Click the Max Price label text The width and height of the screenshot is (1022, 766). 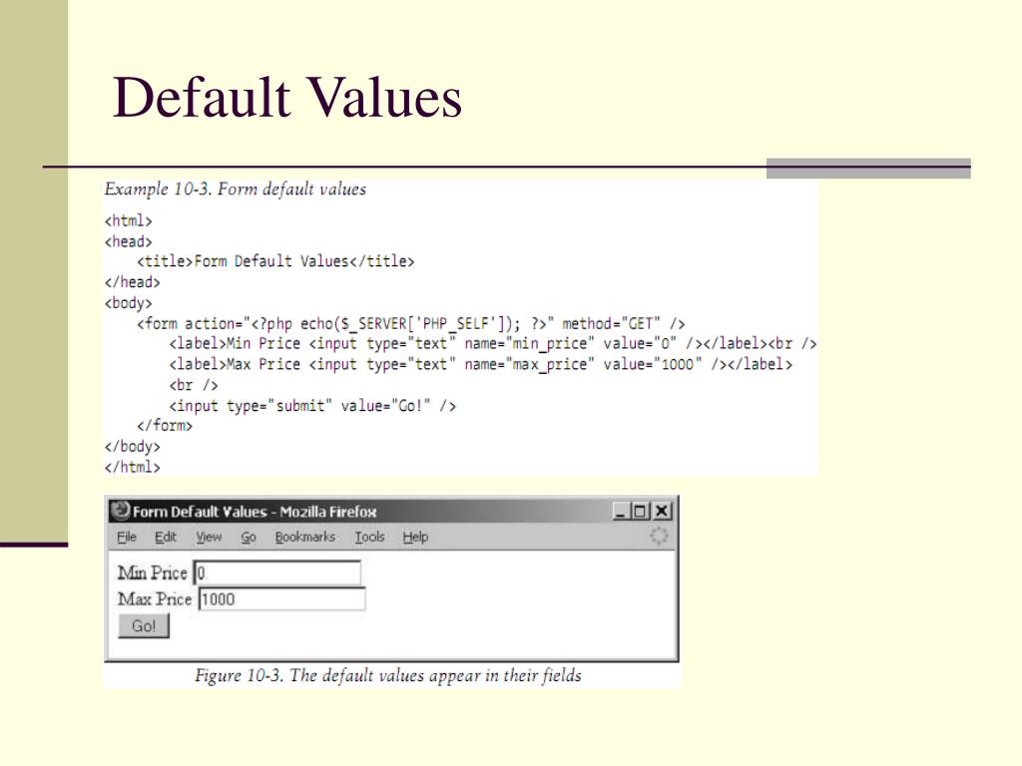coord(154,599)
